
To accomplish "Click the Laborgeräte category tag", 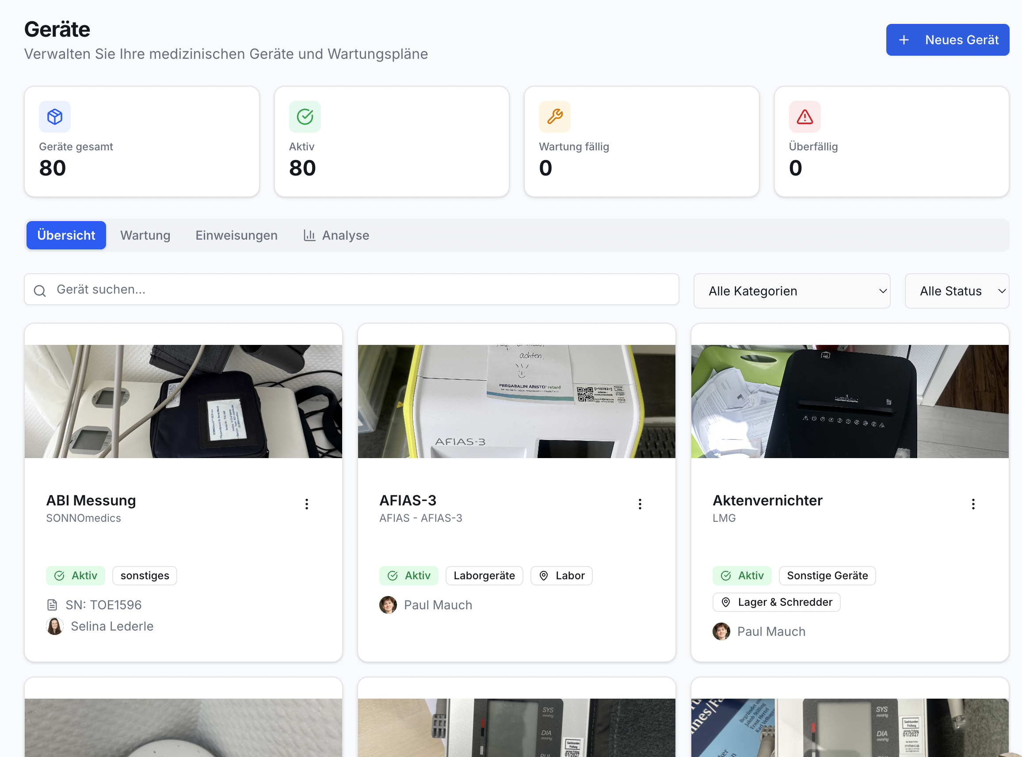I will [x=484, y=576].
